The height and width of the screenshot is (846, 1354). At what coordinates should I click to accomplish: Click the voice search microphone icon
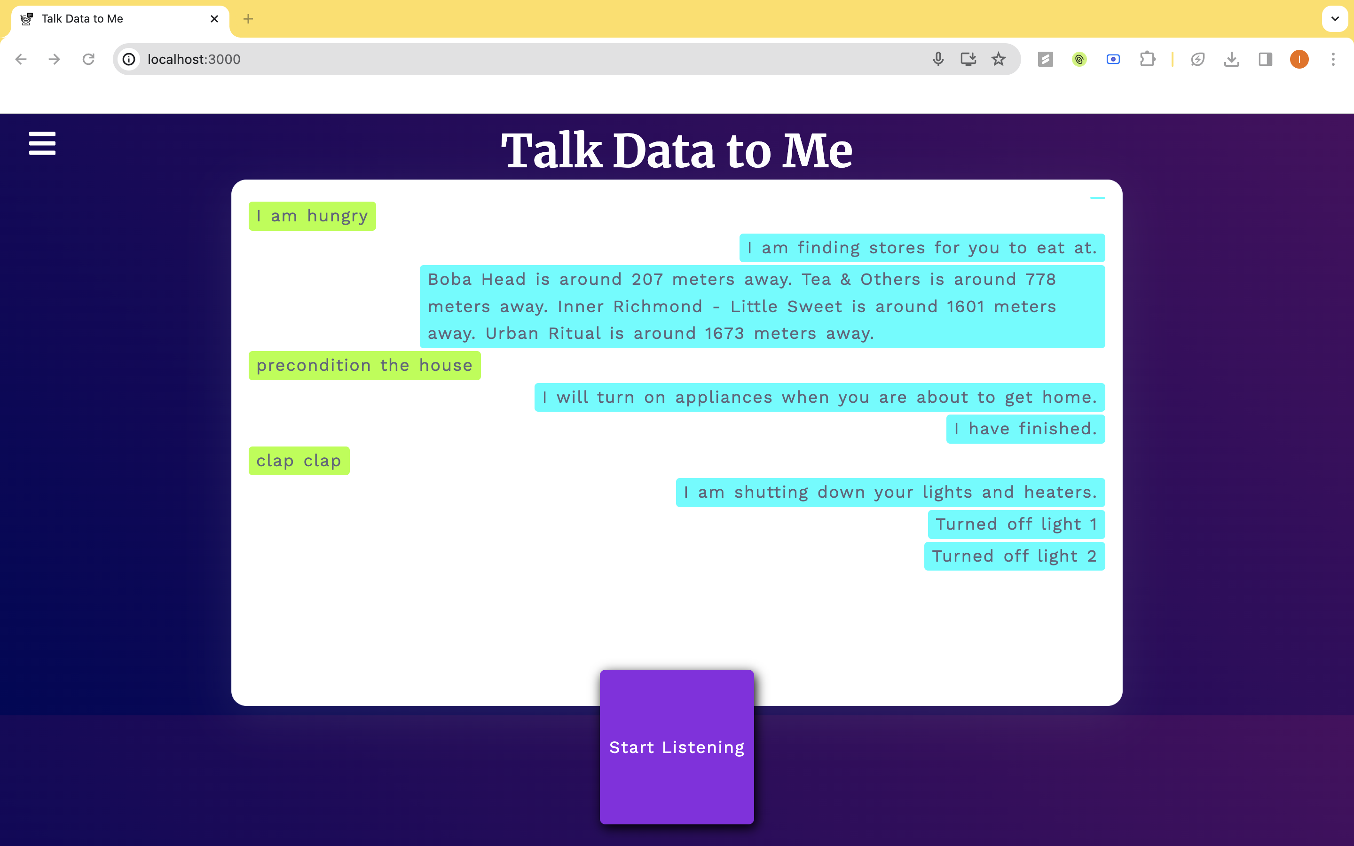(938, 59)
